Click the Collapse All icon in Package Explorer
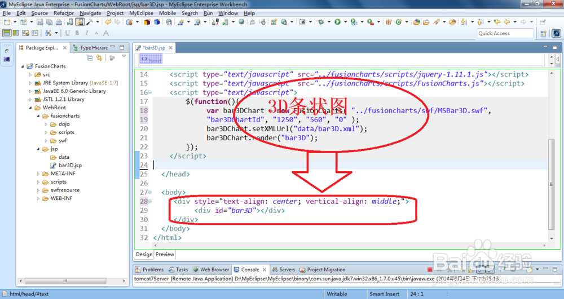The width and height of the screenshot is (564, 299). click(x=90, y=58)
